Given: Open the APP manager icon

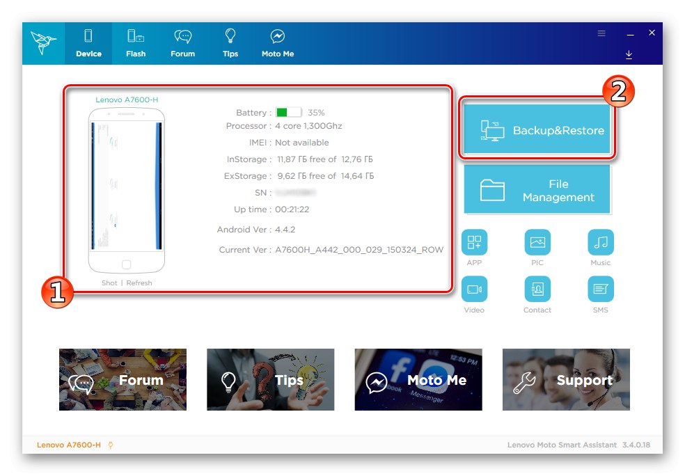Looking at the screenshot, I should click(x=474, y=242).
